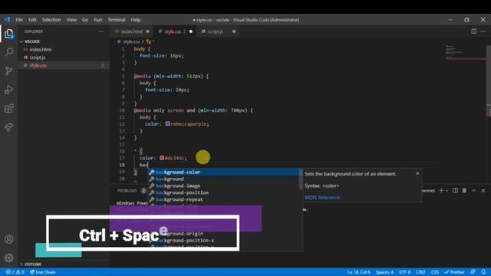Screen dimensions: 491x276
Task: Click Ln 18, Col 6 cursor position
Action: 358,272
